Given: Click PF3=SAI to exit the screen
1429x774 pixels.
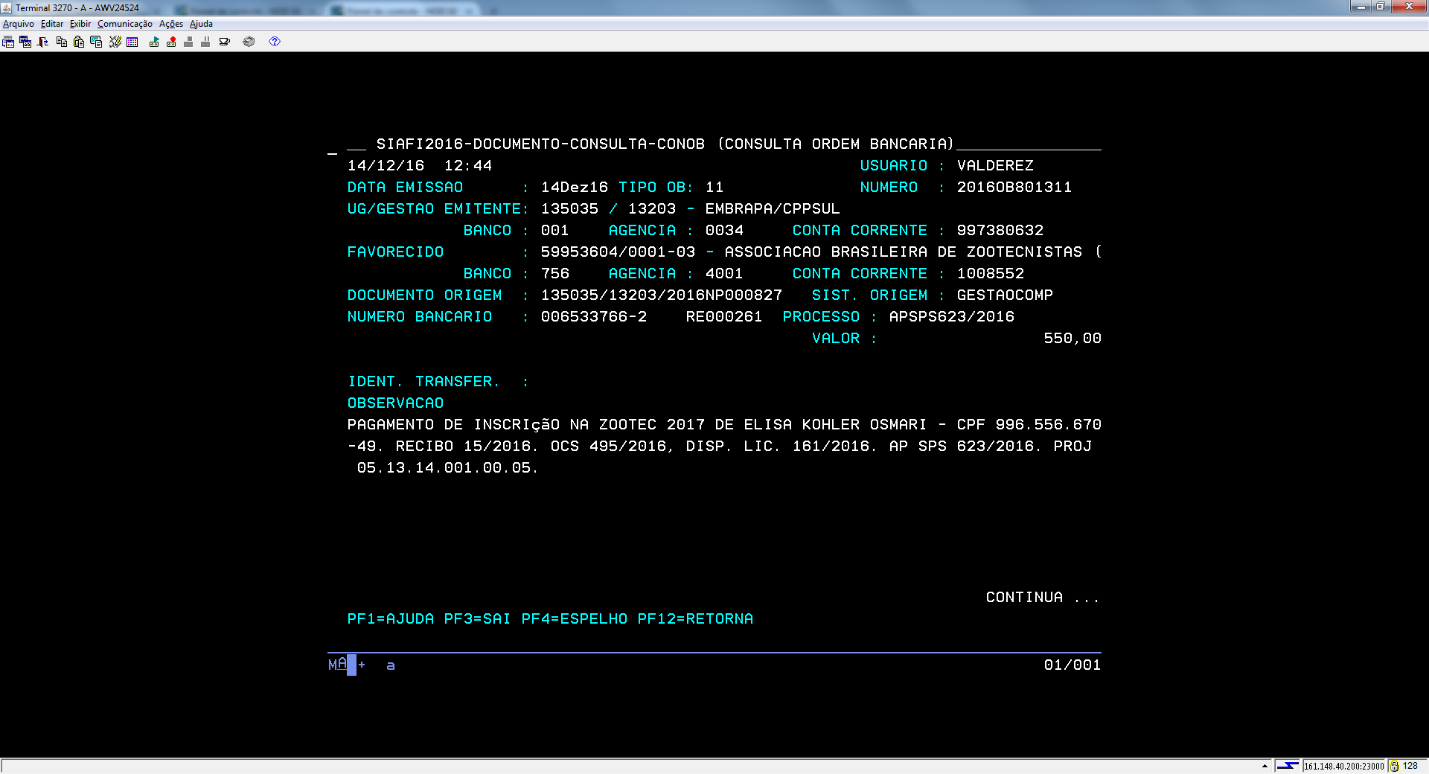Looking at the screenshot, I should 477,618.
